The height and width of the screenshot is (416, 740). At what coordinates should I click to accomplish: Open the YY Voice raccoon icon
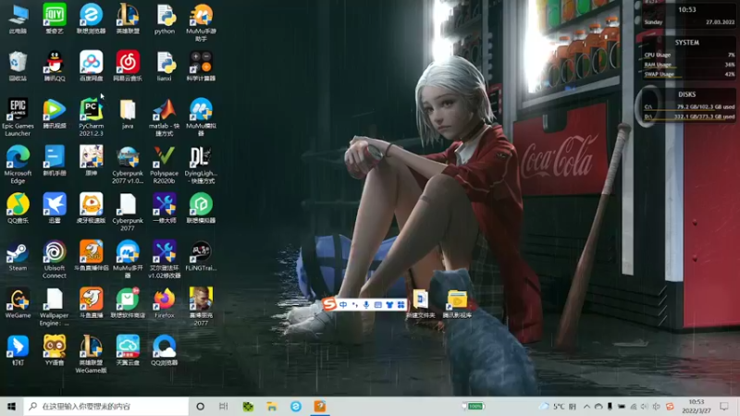click(55, 350)
